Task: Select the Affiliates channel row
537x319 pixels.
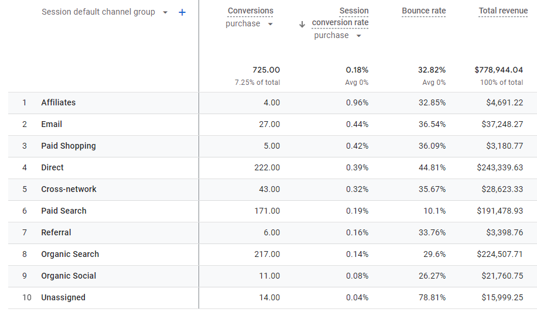Action: (x=58, y=102)
